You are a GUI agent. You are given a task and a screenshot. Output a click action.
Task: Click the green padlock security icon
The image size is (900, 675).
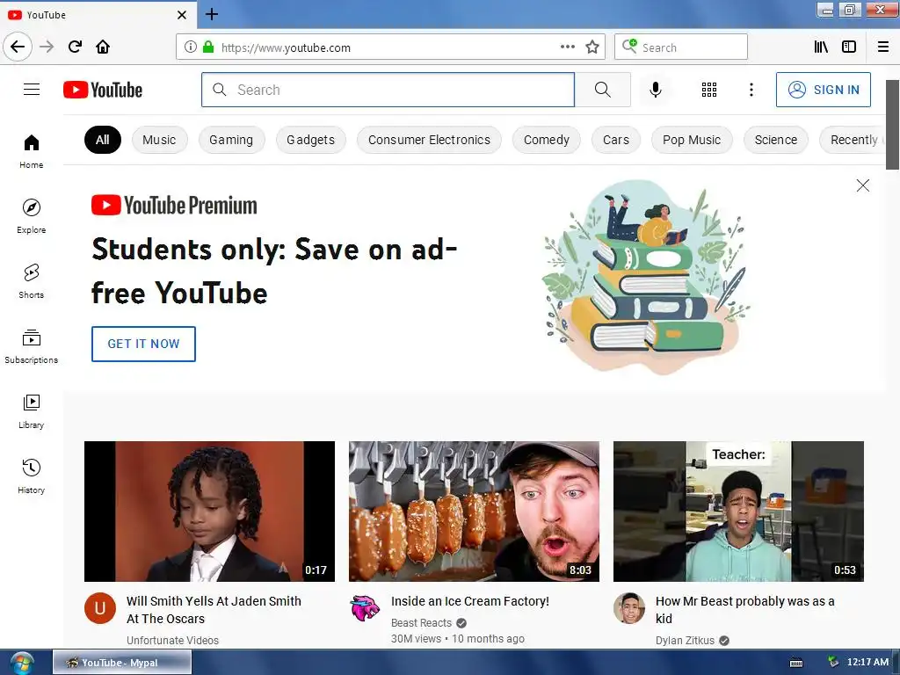coord(208,47)
